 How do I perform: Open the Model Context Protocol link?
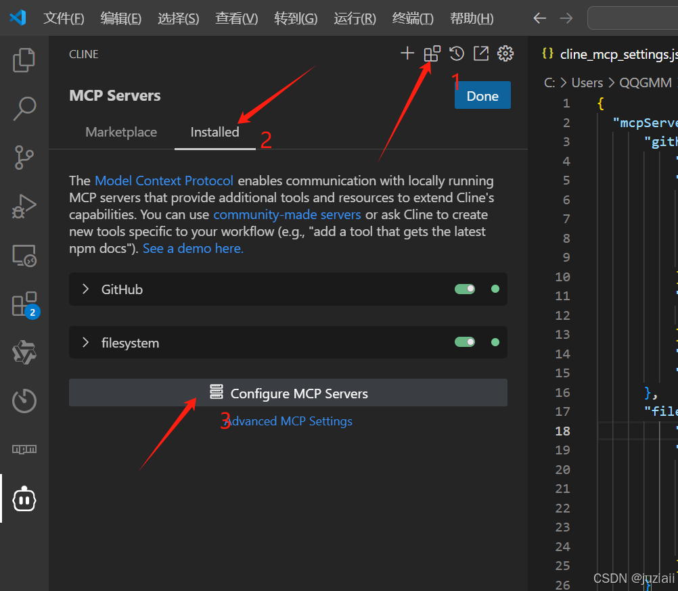(x=164, y=181)
